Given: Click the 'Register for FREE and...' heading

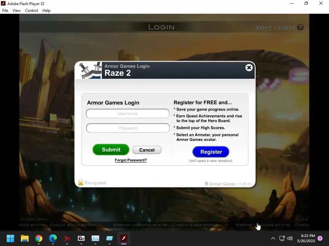Looking at the screenshot, I should click(x=203, y=102).
